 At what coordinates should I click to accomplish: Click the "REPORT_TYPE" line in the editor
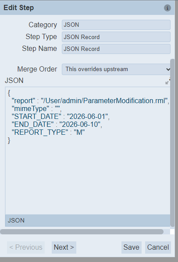pos(48,133)
